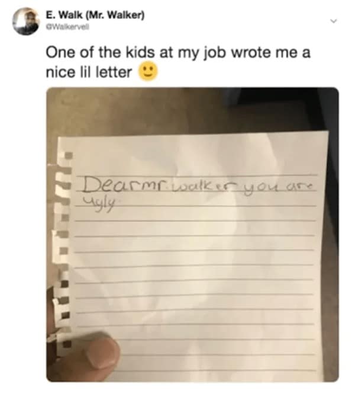Select the tweet text first line
The width and height of the screenshot is (355, 393).
[x=178, y=53]
